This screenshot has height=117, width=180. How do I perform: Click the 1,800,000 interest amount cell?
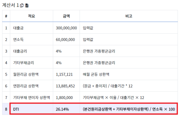pos(64,98)
